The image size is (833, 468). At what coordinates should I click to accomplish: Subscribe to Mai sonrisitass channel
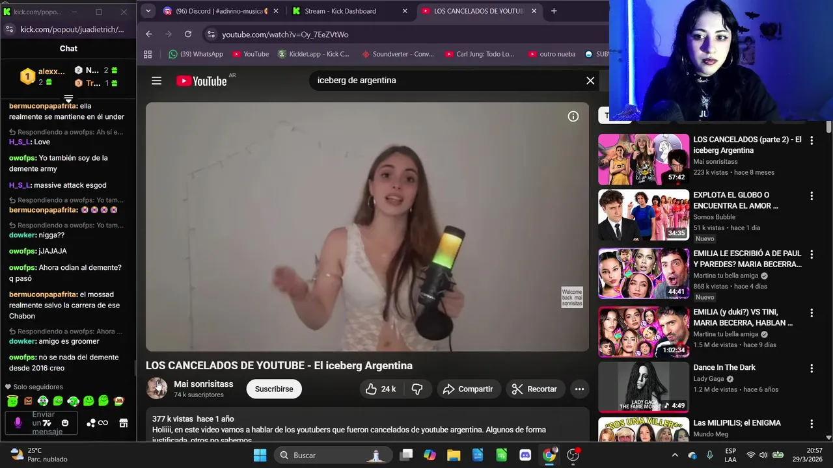[274, 389]
